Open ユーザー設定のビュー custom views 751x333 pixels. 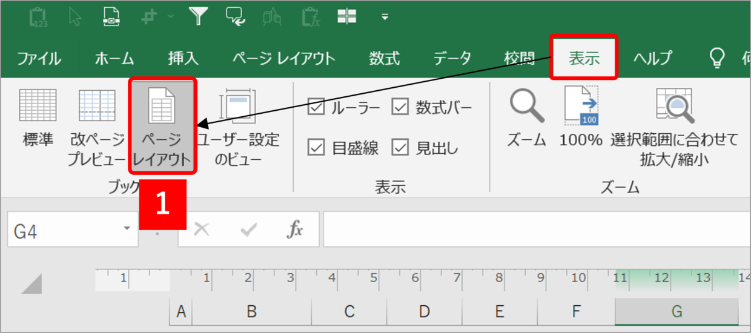pos(238,127)
